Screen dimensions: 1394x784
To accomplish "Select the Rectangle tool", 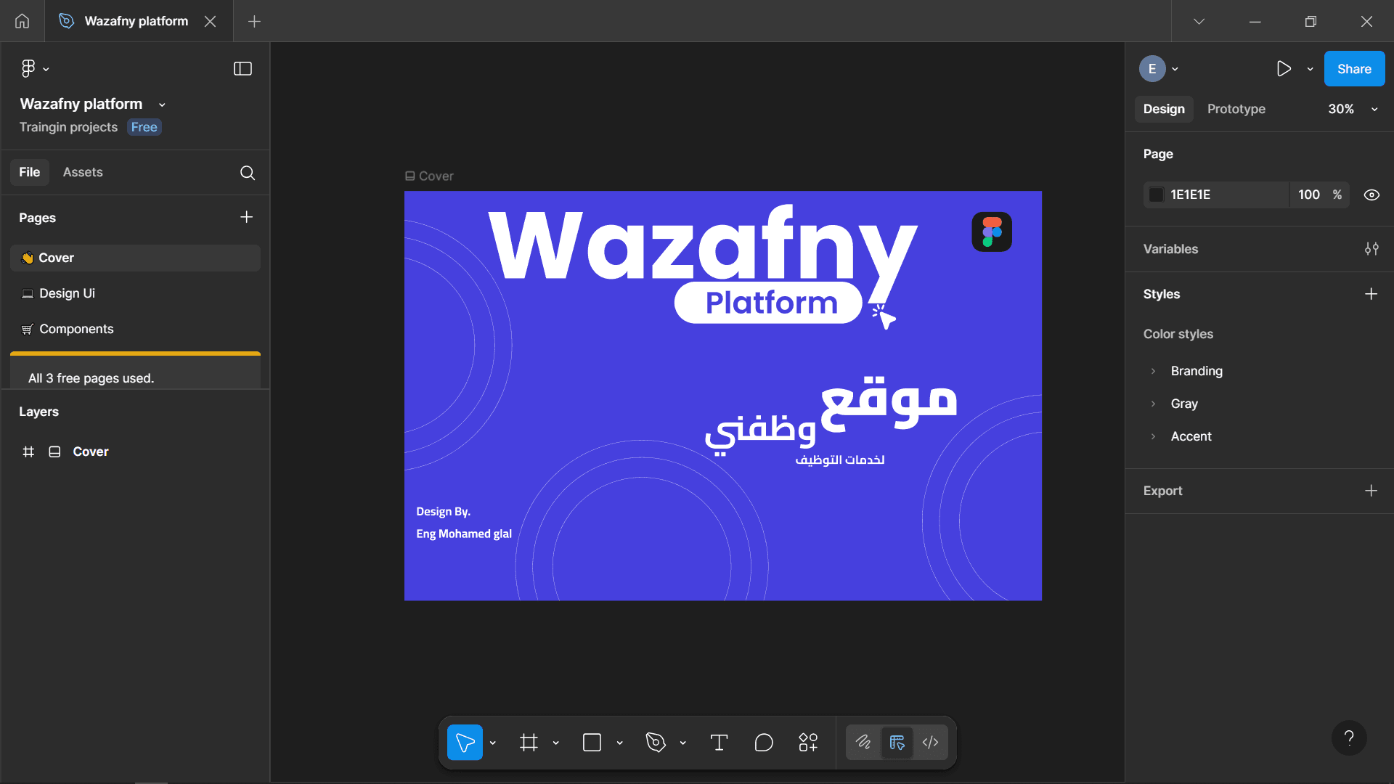I will tap(591, 742).
